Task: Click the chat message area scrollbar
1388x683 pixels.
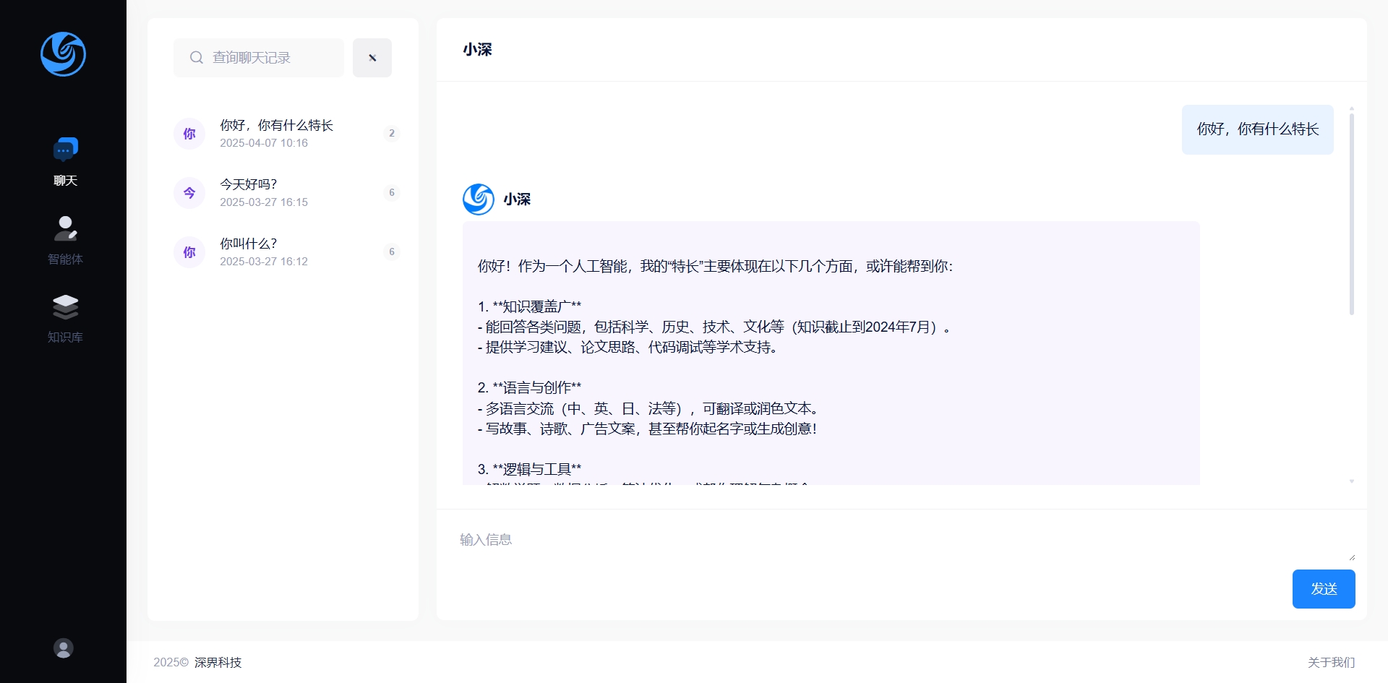Action: pos(1351,213)
